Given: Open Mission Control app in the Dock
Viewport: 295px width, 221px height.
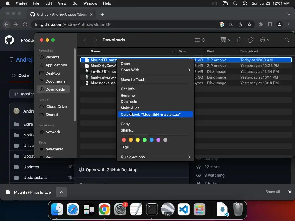Looking at the screenshot, I should point(88,209).
